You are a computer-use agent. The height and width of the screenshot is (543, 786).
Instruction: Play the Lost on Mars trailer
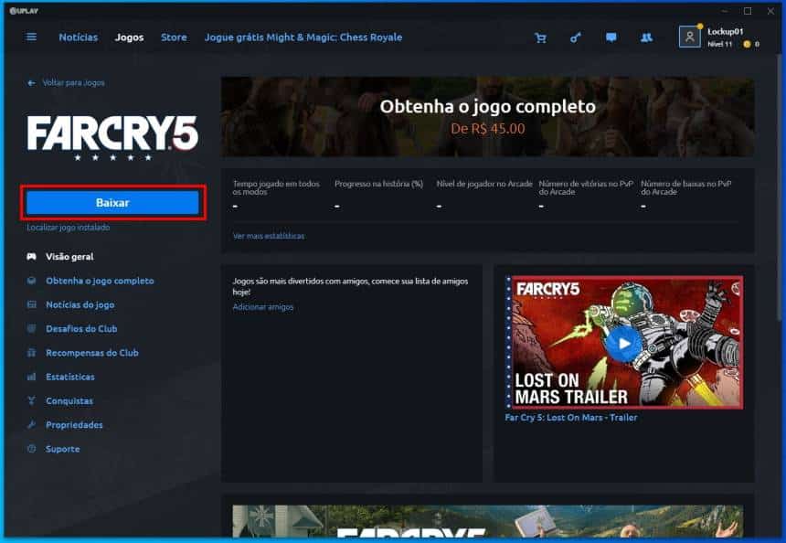[624, 344]
